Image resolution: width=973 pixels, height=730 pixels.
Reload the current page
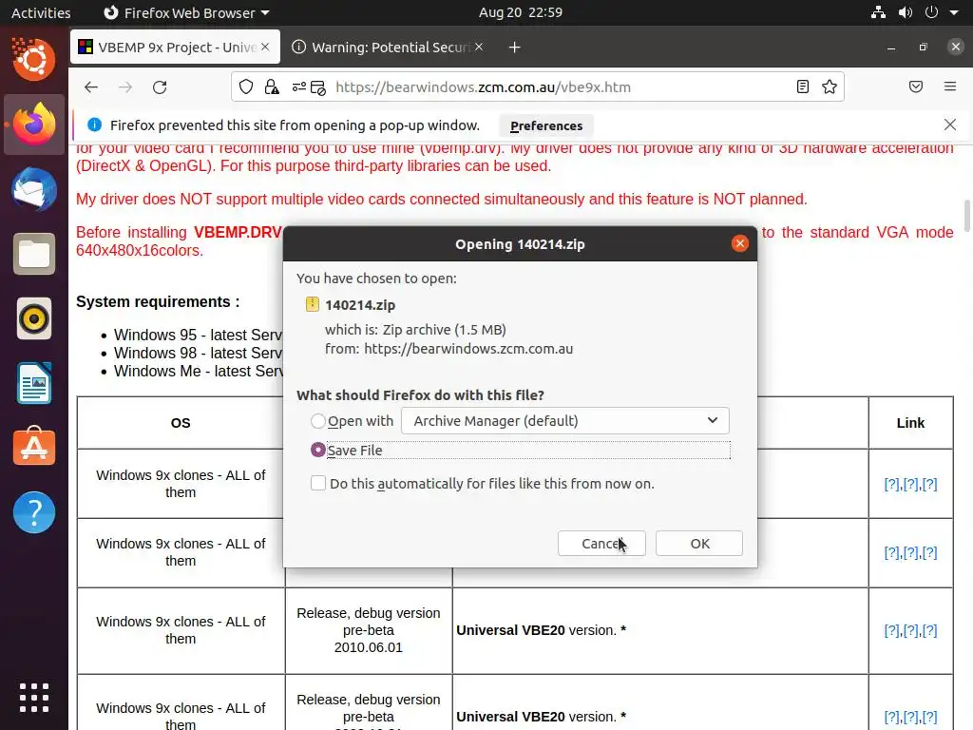[x=160, y=86]
